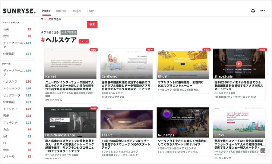The image size is (272, 164).
Task: Select トラッキング 114 in tag list
Action: (17, 88)
